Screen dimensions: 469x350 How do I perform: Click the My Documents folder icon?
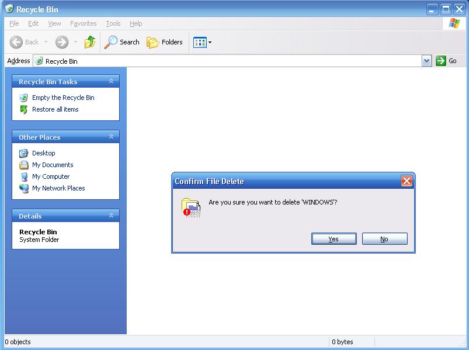pyautogui.click(x=23, y=165)
